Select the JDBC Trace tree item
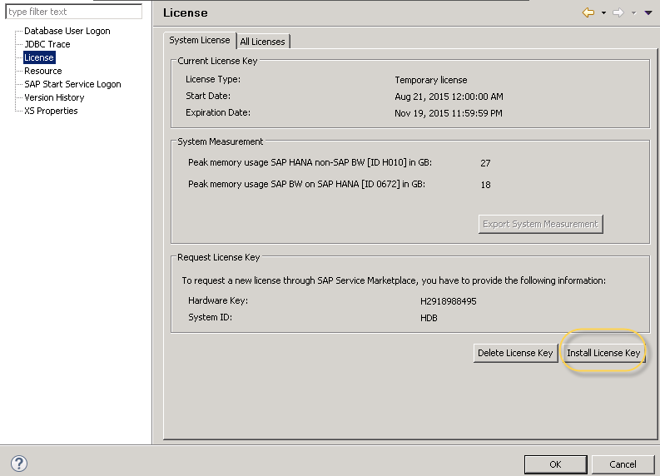 pyautogui.click(x=47, y=44)
